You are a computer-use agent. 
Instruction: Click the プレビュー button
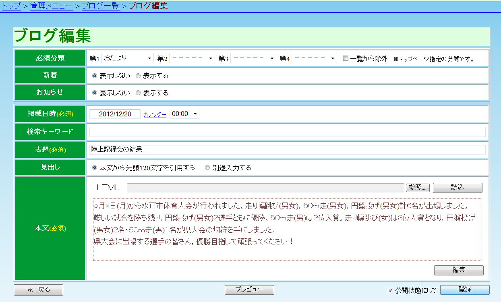(x=249, y=290)
